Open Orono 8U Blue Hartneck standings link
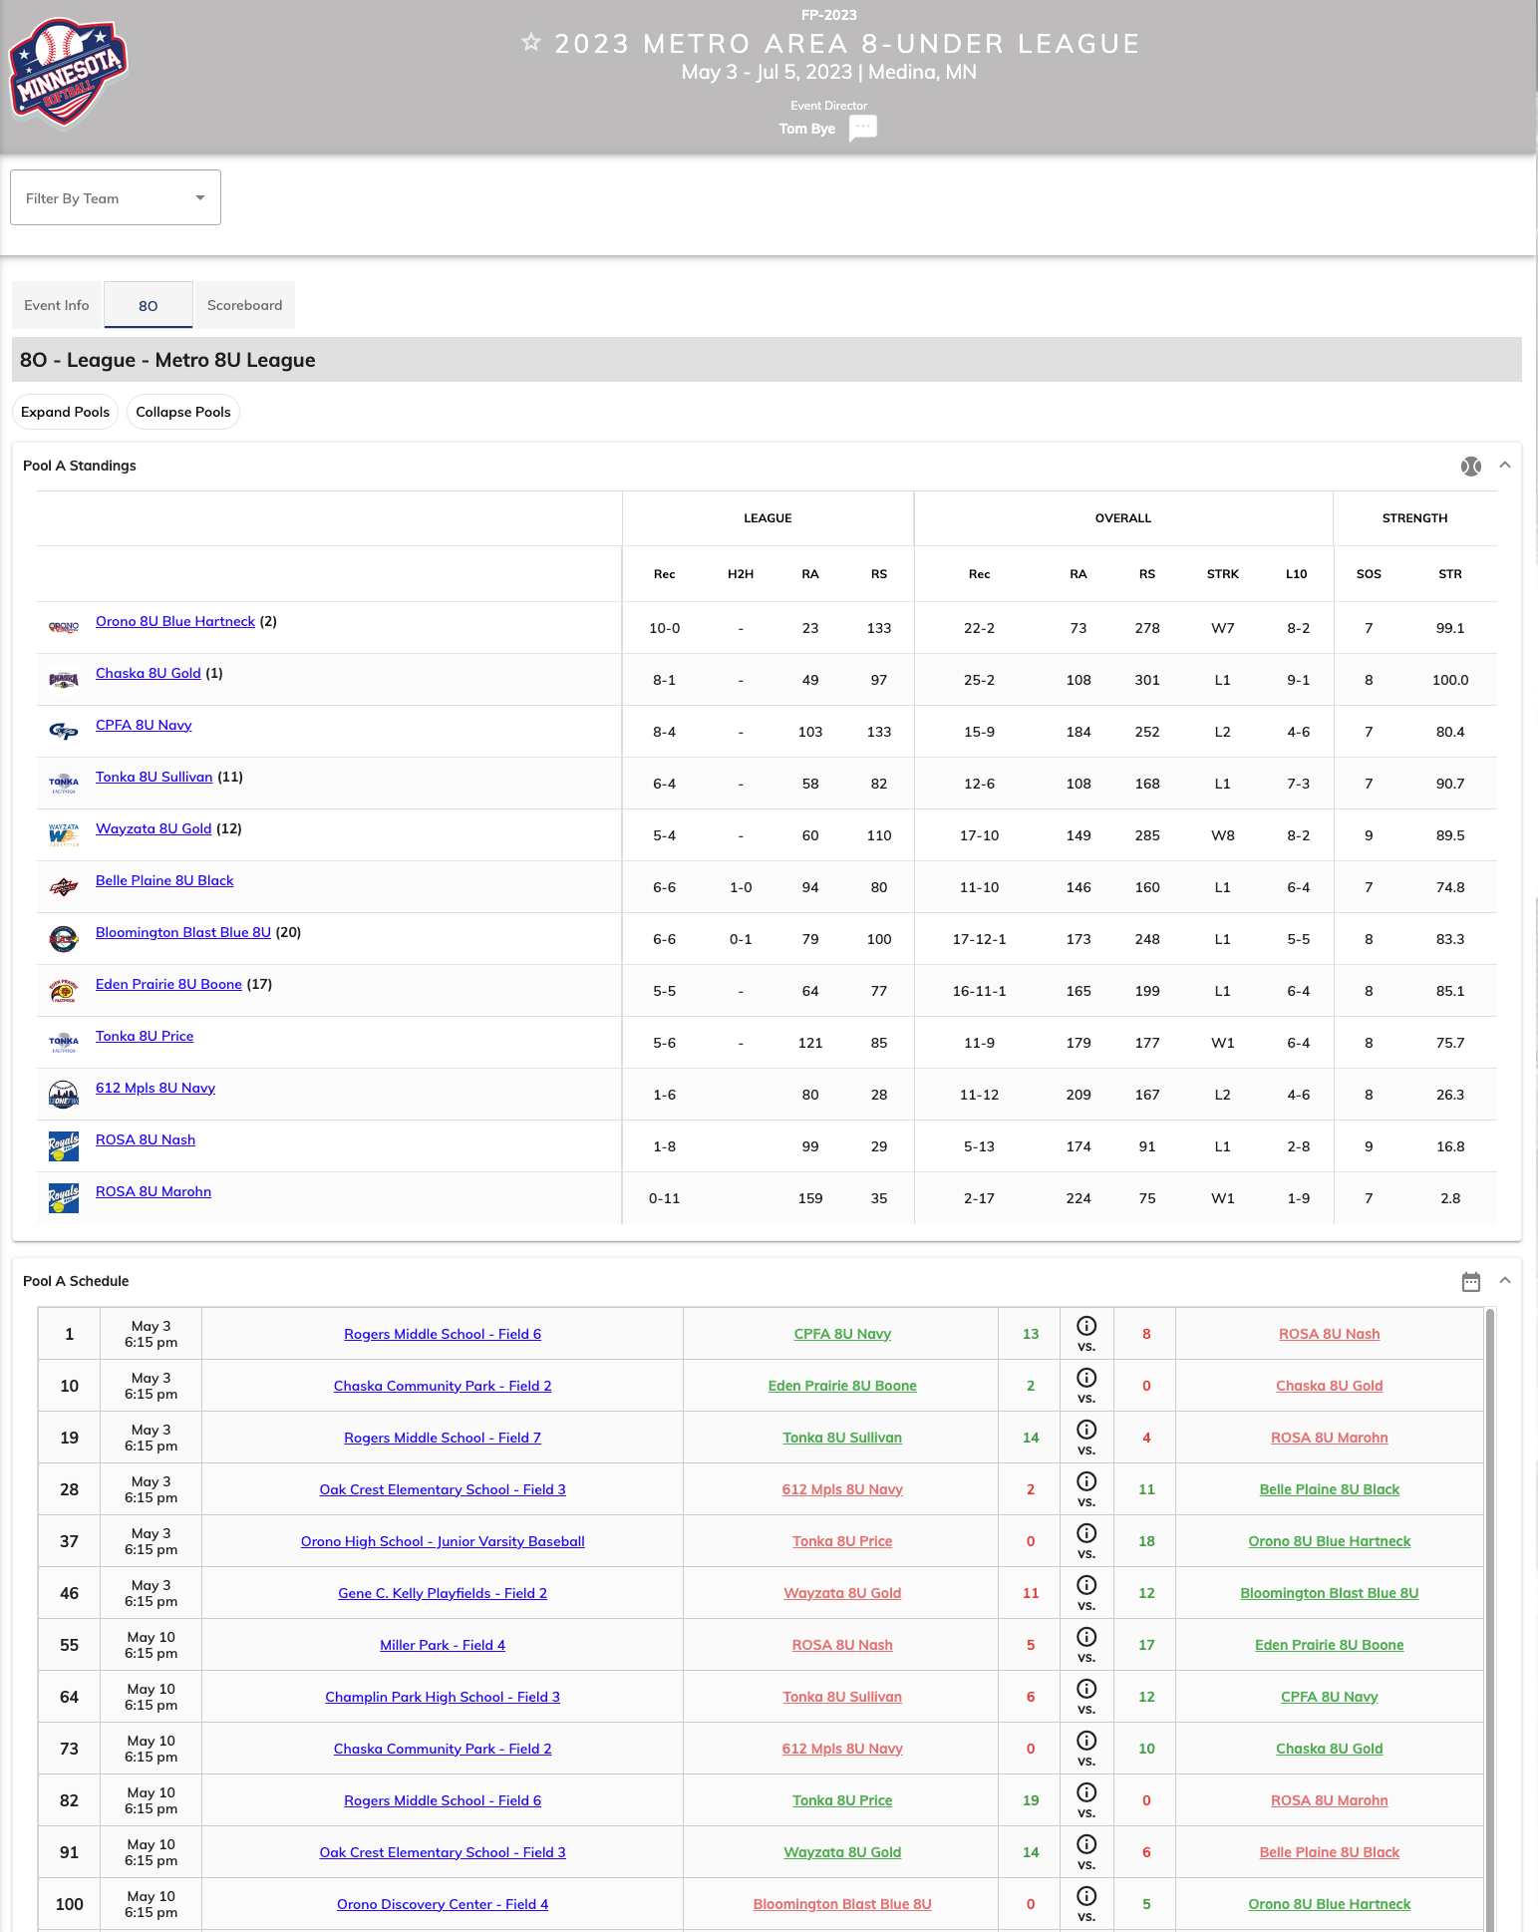The image size is (1538, 1932). click(175, 621)
